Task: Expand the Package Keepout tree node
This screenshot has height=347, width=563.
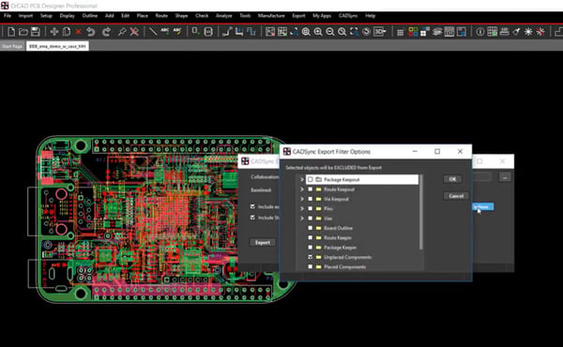Action: click(302, 179)
